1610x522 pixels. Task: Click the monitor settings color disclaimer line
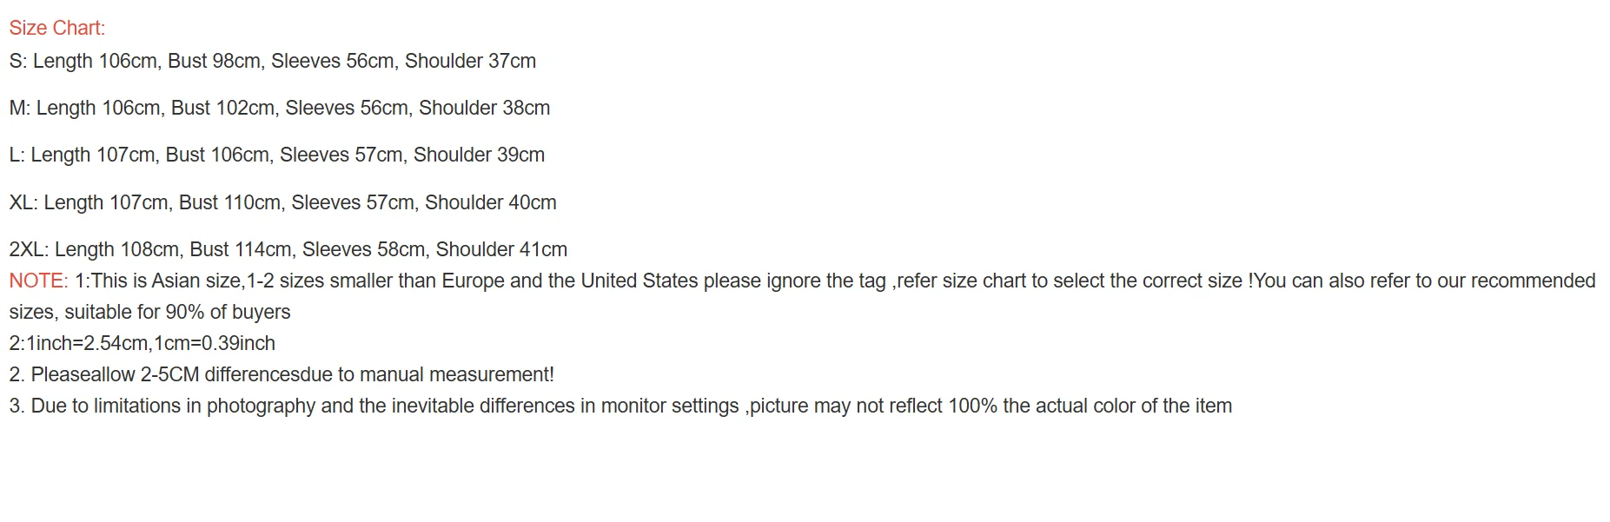pos(620,406)
